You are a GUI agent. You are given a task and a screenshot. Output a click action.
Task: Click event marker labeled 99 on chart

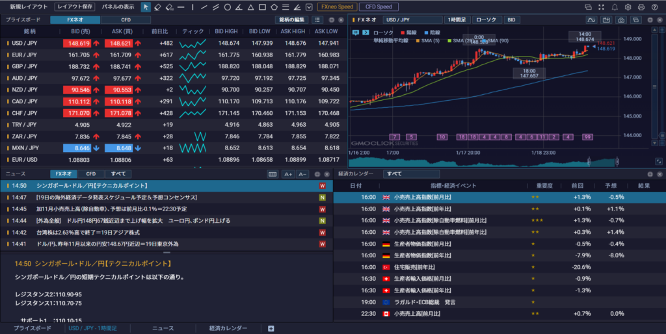coord(588,137)
